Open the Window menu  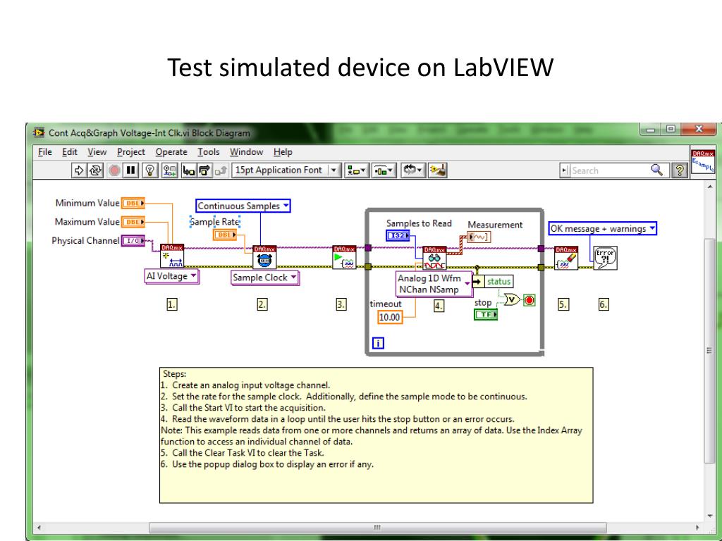coord(246,152)
